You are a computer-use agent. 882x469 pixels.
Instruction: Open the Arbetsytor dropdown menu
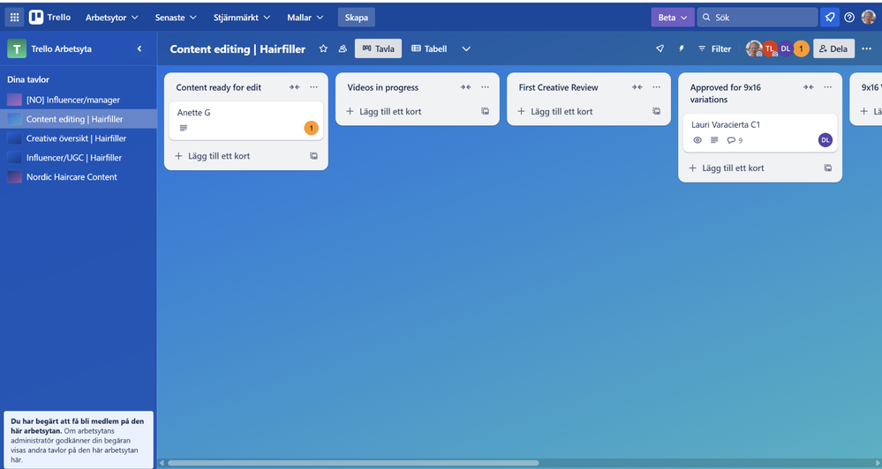pos(111,18)
